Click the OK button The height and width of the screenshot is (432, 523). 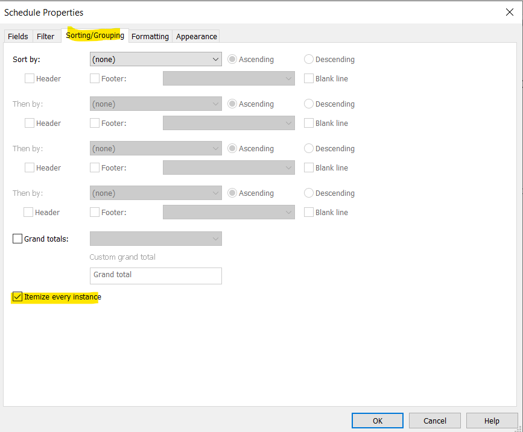click(x=377, y=421)
